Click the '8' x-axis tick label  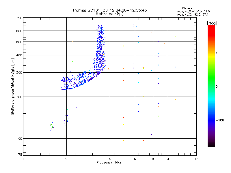pyautogui.click(x=153, y=159)
